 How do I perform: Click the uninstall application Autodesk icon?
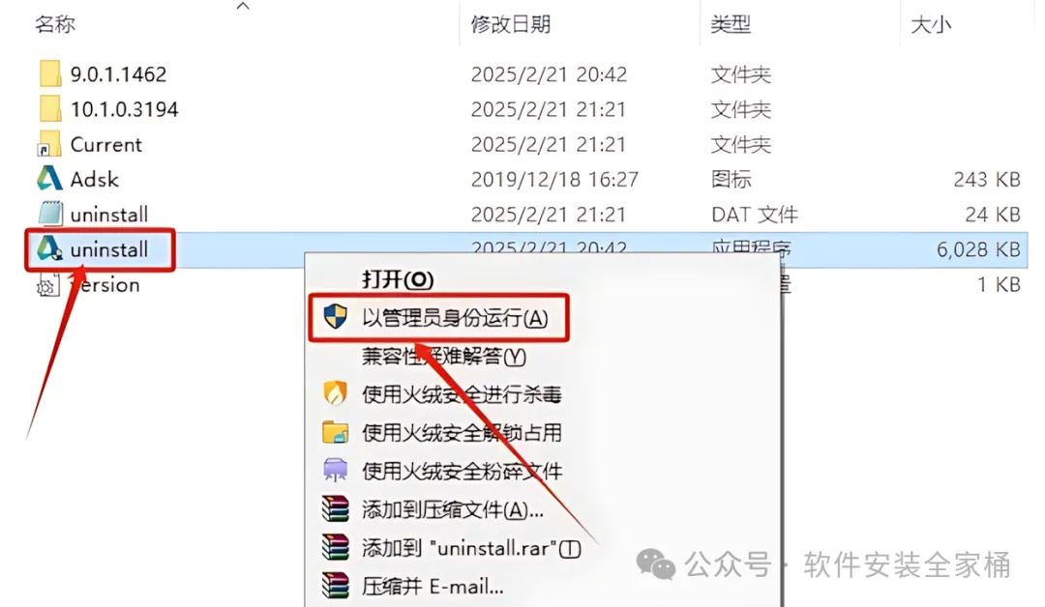[x=49, y=249]
